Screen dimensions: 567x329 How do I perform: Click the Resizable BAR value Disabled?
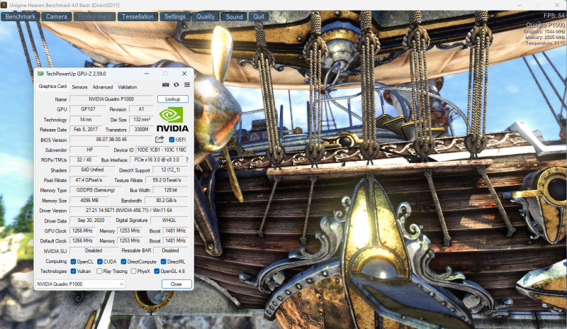click(171, 250)
